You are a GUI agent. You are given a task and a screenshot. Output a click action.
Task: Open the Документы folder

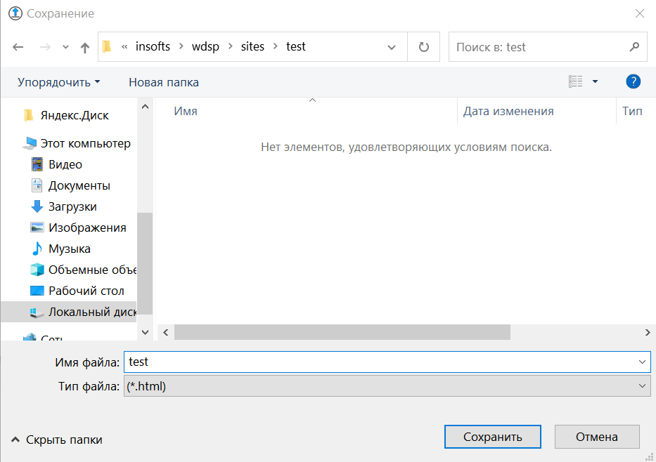click(x=79, y=185)
